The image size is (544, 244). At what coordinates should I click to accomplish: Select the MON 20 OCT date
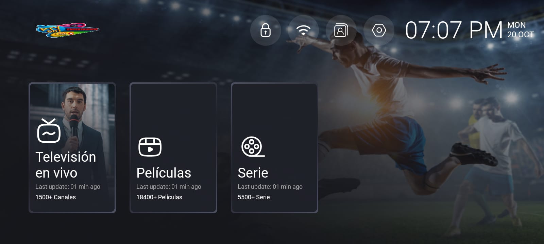click(x=521, y=30)
